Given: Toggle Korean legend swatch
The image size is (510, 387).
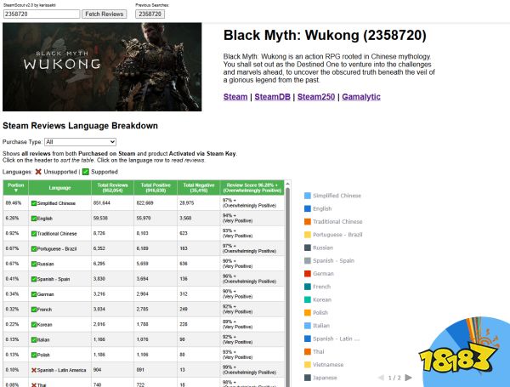Looking at the screenshot, I should click(308, 299).
